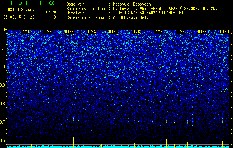The image size is (233, 148).
Task: Click the meteor count value 18
Action: pos(54,17)
